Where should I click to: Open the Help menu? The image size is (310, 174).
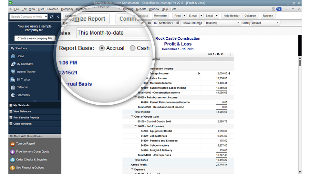click(x=165, y=9)
